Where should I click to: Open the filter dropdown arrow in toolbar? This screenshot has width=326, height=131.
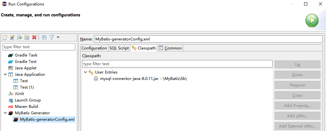58,37
